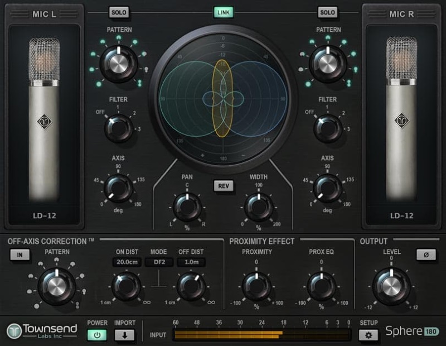Open the MIC R model selector showing LD-12
This screenshot has width=446, height=346.
pyautogui.click(x=401, y=215)
